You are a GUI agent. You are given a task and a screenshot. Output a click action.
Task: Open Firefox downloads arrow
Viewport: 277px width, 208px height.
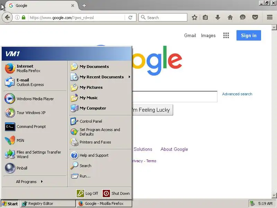218,17
